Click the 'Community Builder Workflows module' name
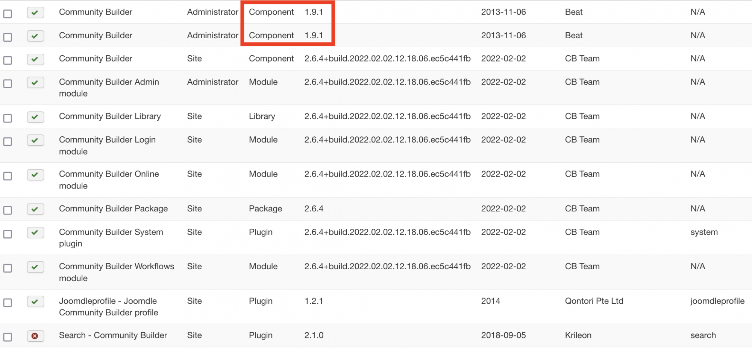This screenshot has height=350, width=752. (x=117, y=272)
